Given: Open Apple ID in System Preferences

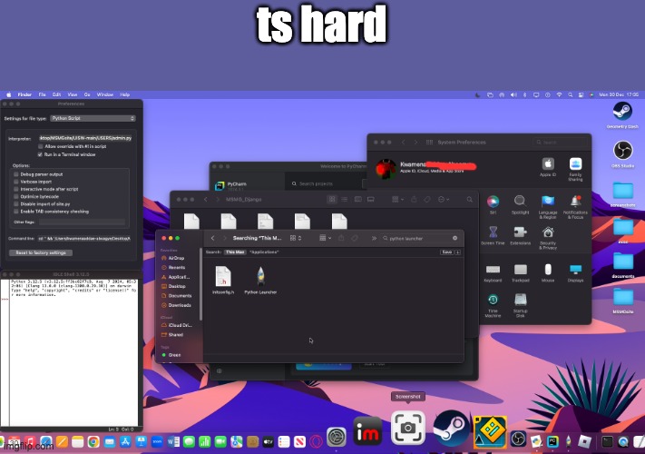Looking at the screenshot, I should coord(548,167).
